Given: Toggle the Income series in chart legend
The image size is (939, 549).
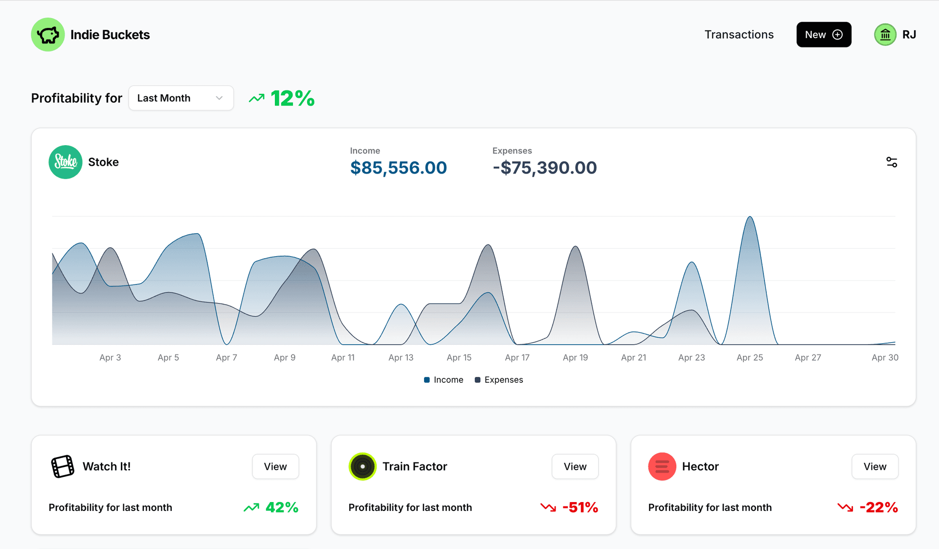Looking at the screenshot, I should [x=444, y=380].
